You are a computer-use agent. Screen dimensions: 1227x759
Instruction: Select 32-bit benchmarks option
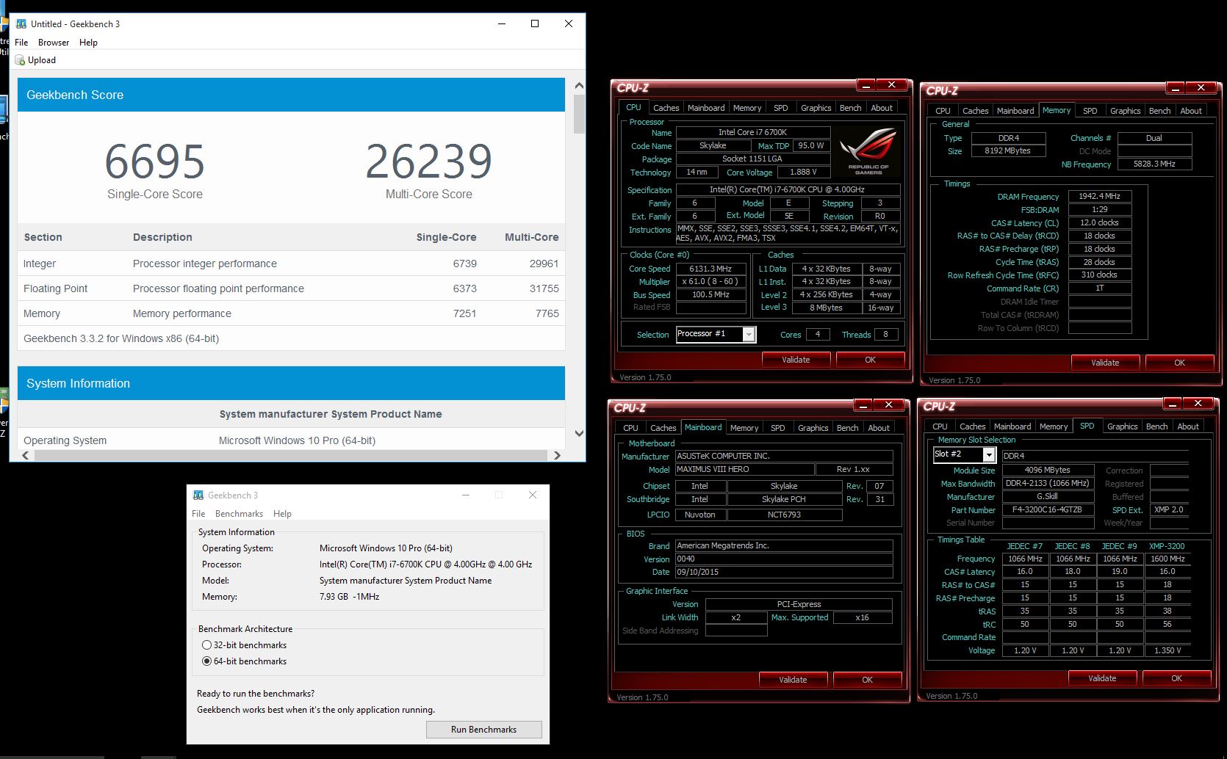(x=206, y=645)
